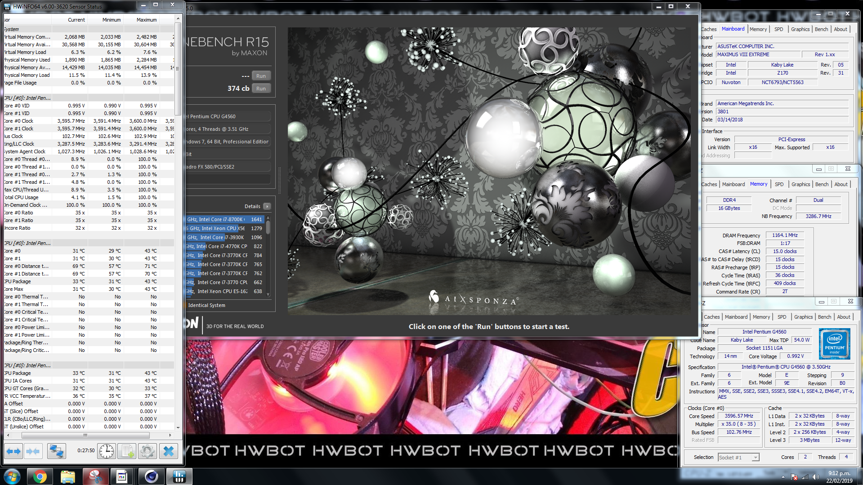The width and height of the screenshot is (863, 485).
Task: Click HWiNFO vertical scrollbar up arrow
Action: [x=178, y=18]
